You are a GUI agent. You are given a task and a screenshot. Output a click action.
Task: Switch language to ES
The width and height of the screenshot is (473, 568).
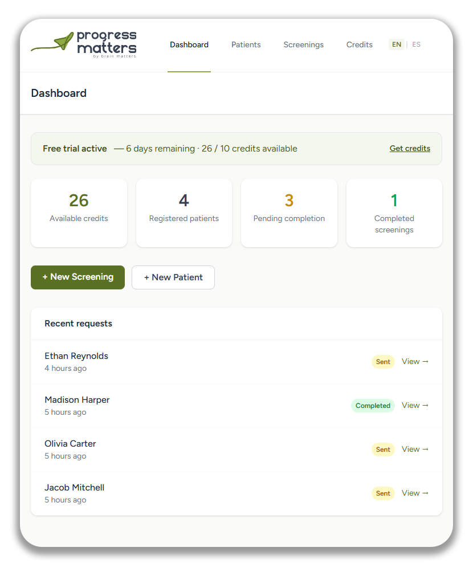417,44
